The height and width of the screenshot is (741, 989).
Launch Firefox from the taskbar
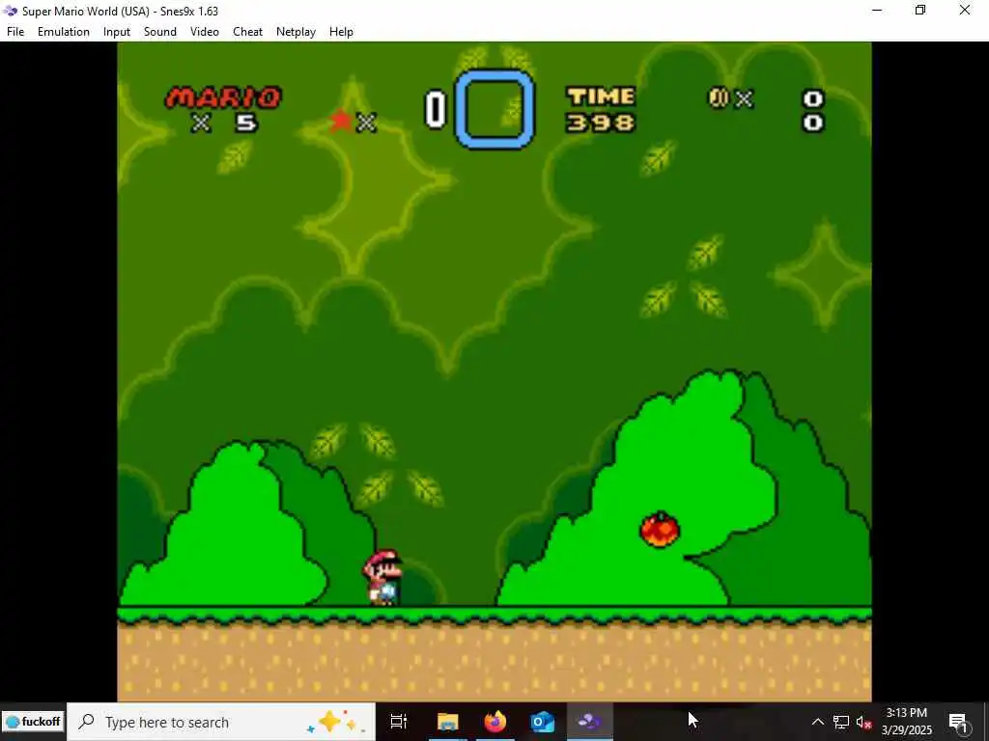click(x=495, y=722)
